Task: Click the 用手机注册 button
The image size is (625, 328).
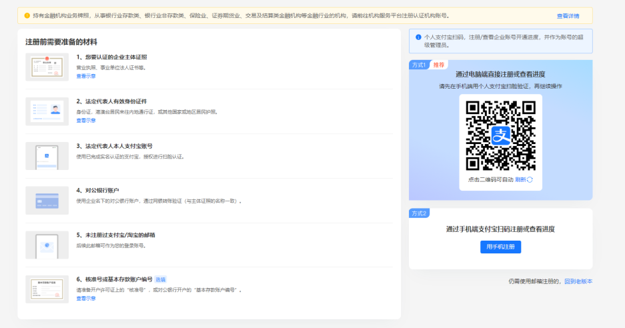Action: coord(501,247)
